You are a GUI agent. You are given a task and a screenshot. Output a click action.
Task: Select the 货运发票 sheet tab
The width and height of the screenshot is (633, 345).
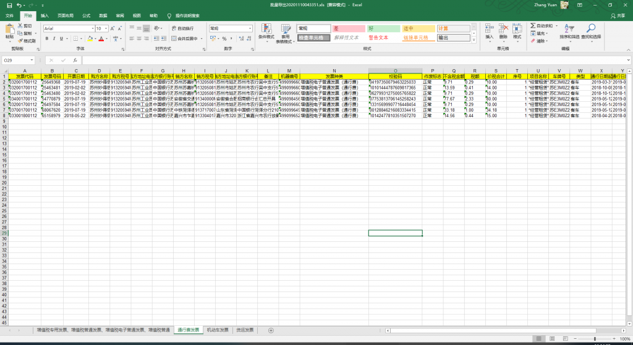(x=245, y=330)
